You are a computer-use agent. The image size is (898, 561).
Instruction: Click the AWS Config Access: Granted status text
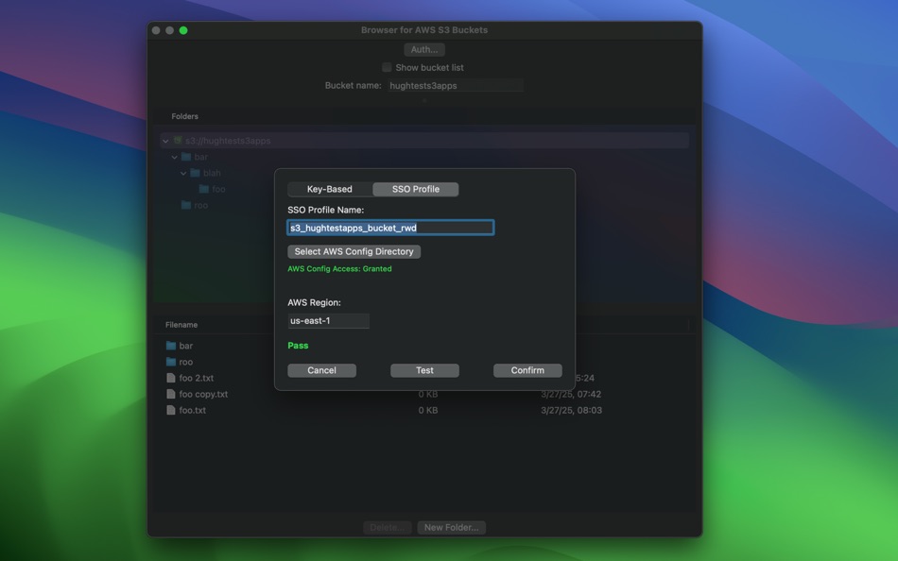tap(339, 268)
